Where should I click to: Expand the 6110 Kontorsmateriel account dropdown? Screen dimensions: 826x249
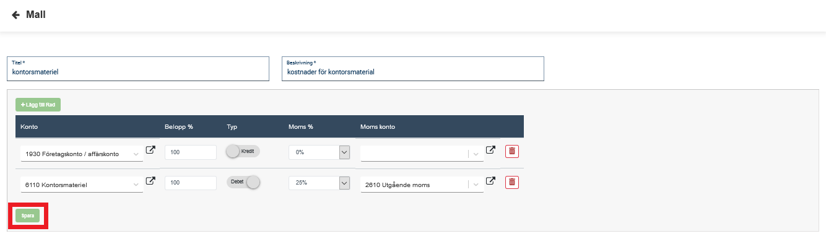(136, 185)
